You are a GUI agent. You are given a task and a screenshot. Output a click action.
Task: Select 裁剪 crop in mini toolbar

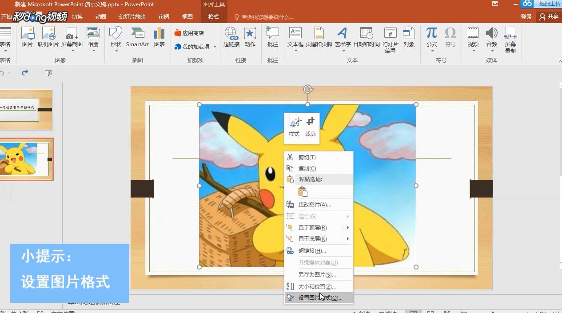pos(311,127)
